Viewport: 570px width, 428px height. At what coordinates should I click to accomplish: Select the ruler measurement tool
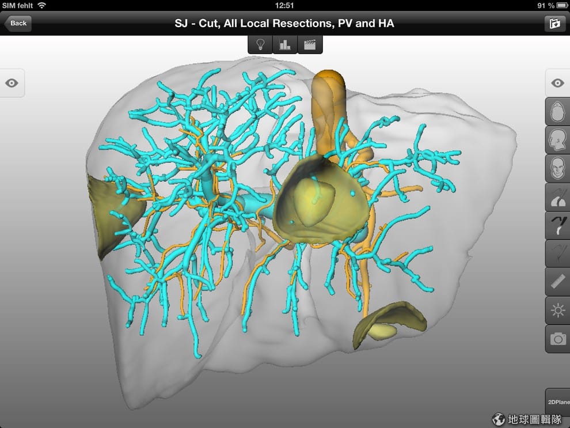pyautogui.click(x=558, y=282)
